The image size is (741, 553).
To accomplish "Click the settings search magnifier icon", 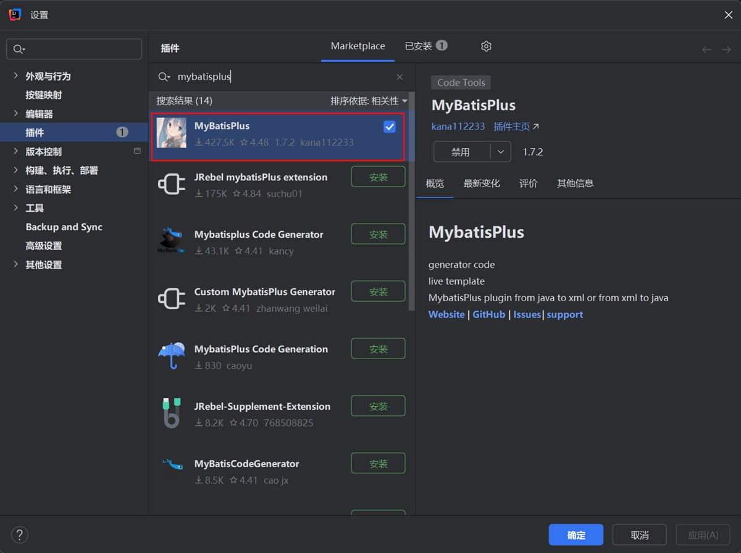I will click(x=19, y=49).
